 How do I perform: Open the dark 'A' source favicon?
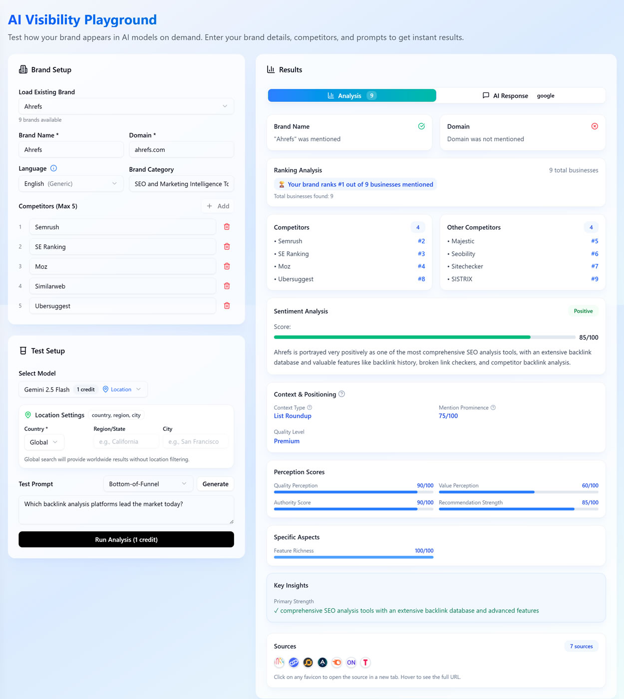coord(322,663)
